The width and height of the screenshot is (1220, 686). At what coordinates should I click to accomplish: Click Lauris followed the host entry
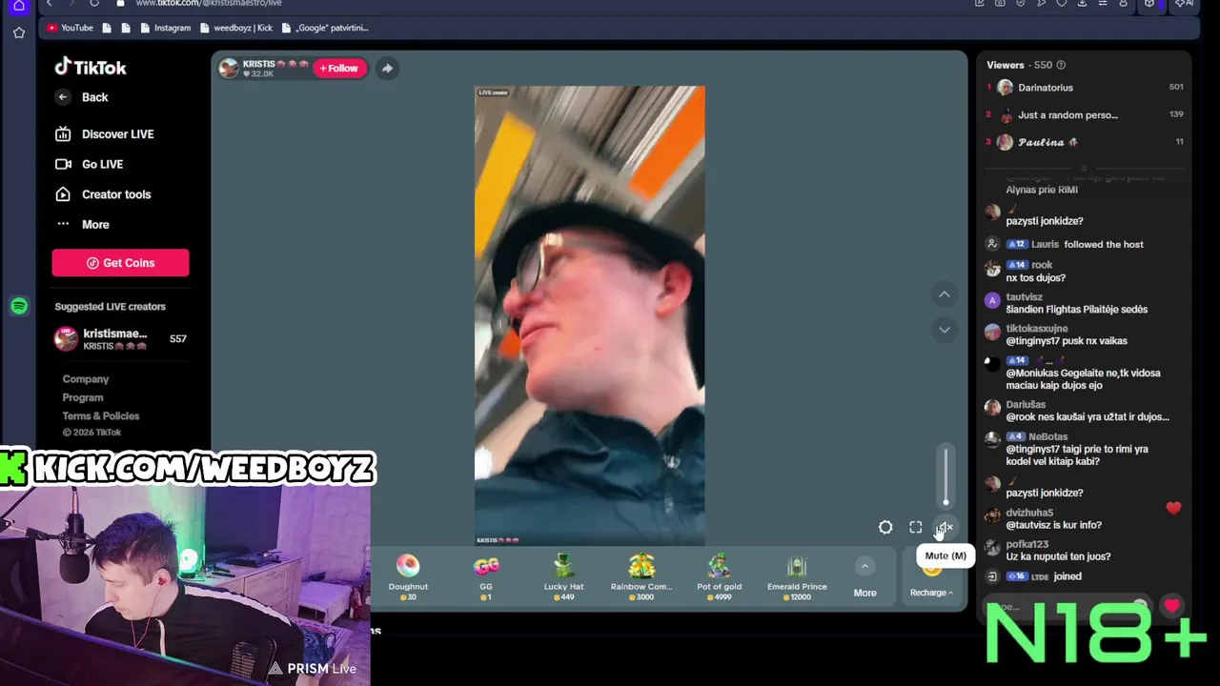click(x=1075, y=244)
